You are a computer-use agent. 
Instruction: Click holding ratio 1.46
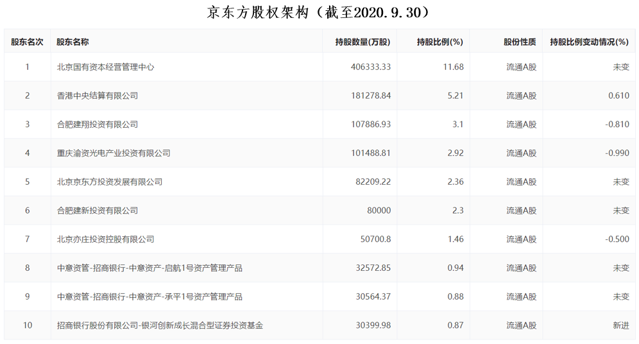click(456, 239)
